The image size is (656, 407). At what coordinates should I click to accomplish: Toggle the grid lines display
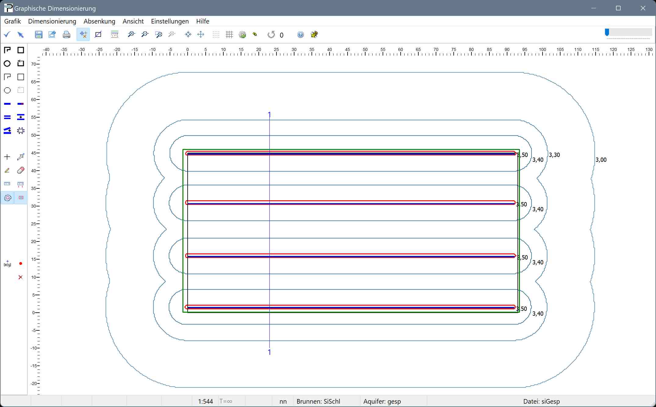pos(229,35)
